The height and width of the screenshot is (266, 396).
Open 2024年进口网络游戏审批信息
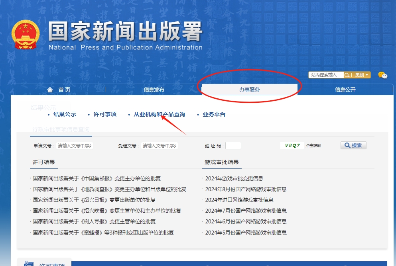[239, 200]
